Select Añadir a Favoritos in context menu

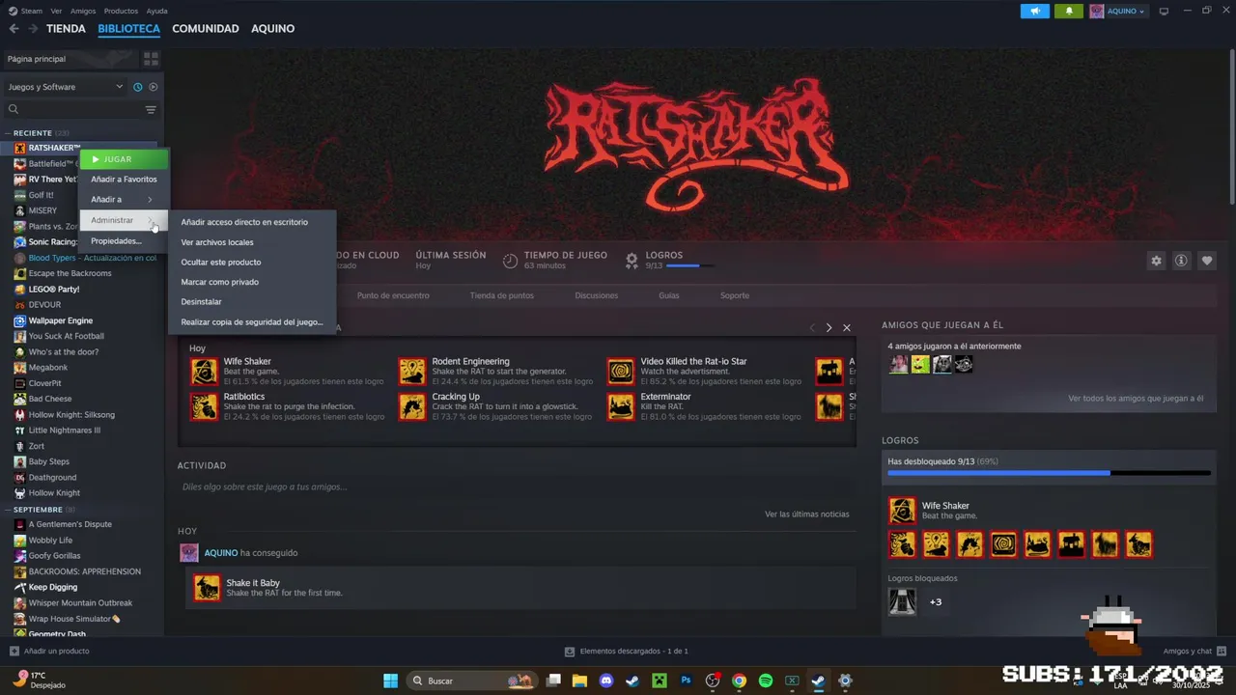click(x=124, y=180)
